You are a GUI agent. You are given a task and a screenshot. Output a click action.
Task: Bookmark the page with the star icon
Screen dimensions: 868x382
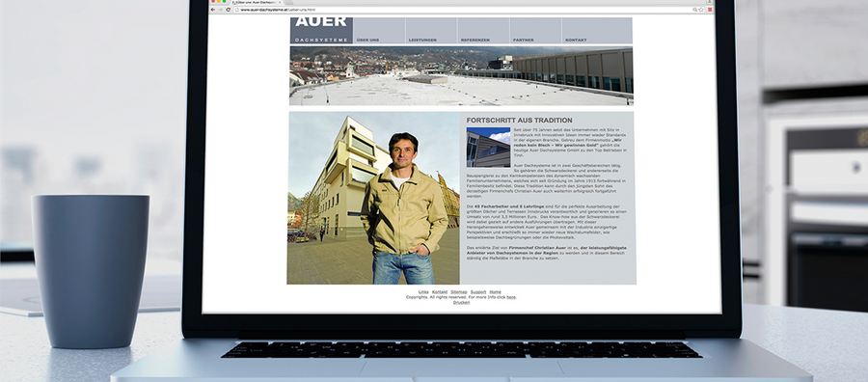coord(701,10)
